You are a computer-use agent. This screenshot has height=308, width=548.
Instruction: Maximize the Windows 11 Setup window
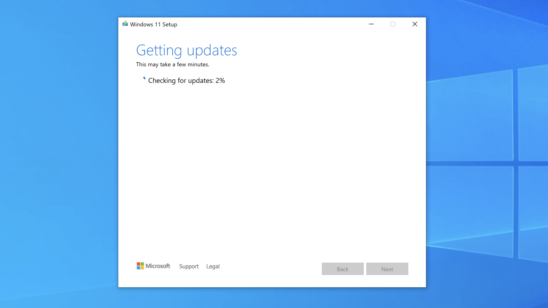(x=393, y=24)
